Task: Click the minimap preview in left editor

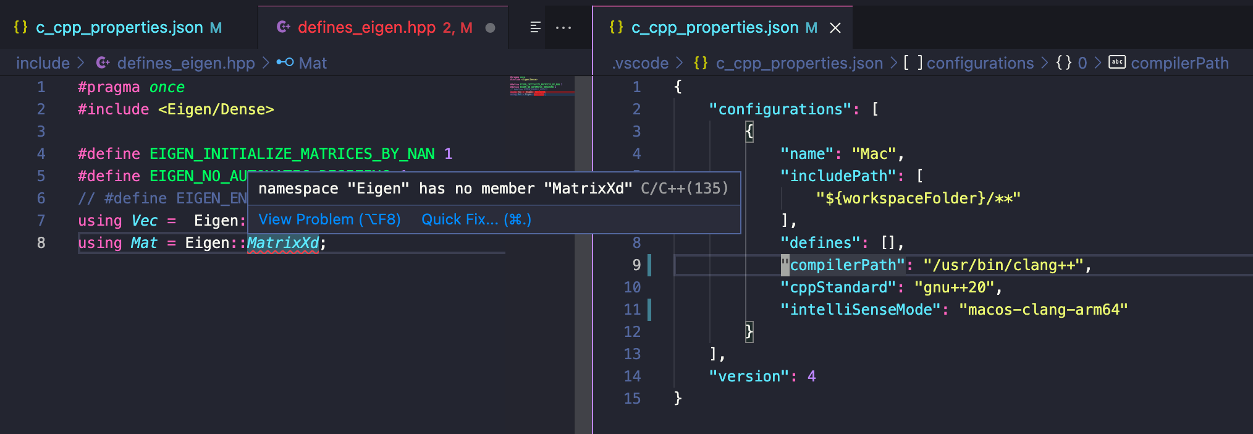Action: [541, 86]
